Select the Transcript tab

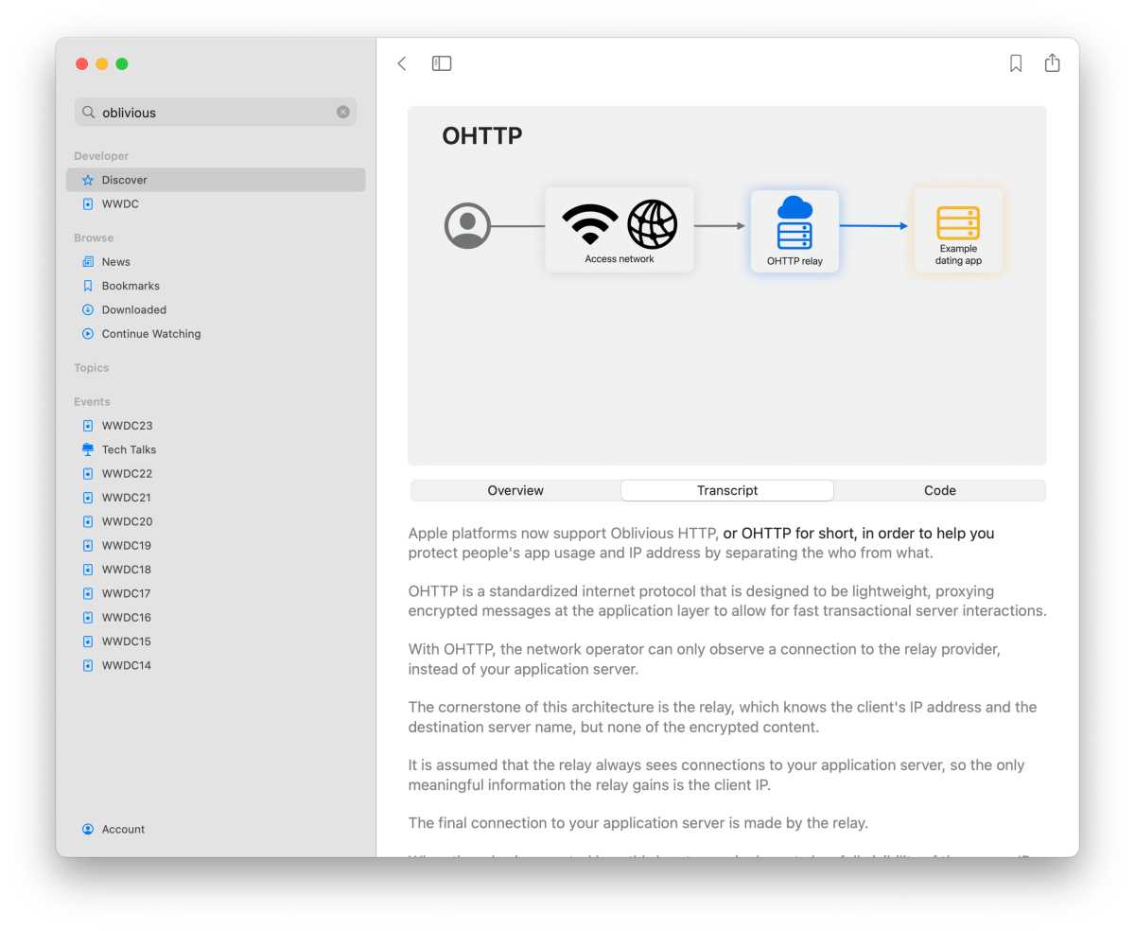coord(727,490)
